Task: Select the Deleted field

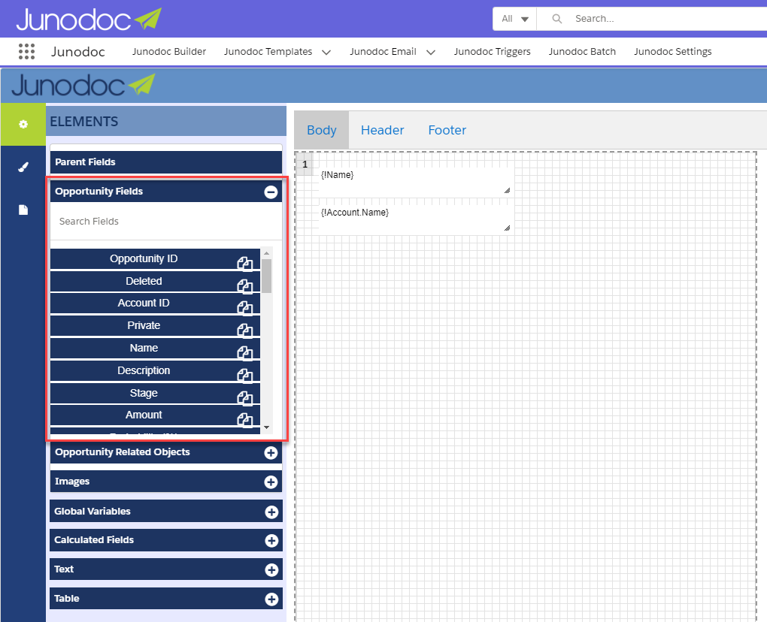Action: [155, 282]
